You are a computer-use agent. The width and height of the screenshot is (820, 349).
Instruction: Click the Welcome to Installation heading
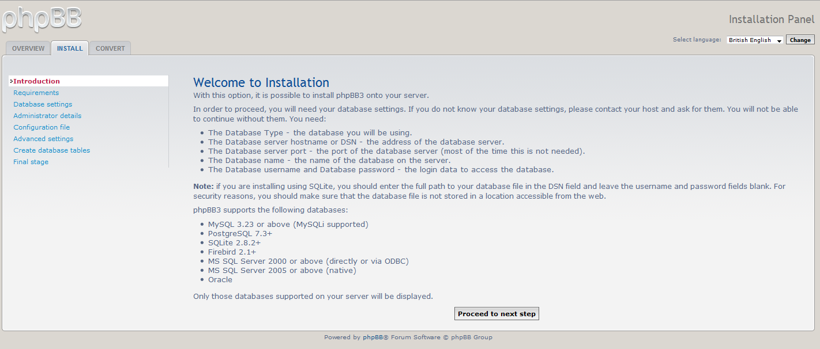261,82
